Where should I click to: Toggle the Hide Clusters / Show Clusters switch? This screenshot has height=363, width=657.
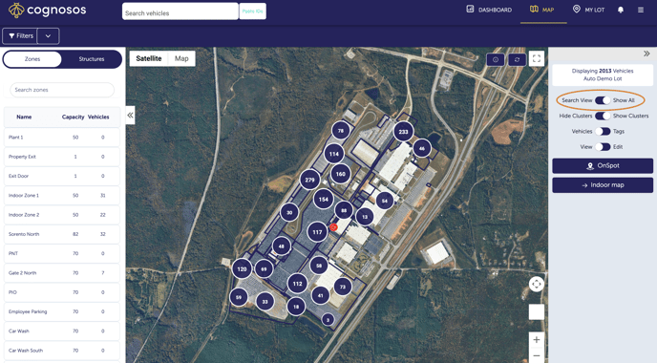[x=603, y=116]
